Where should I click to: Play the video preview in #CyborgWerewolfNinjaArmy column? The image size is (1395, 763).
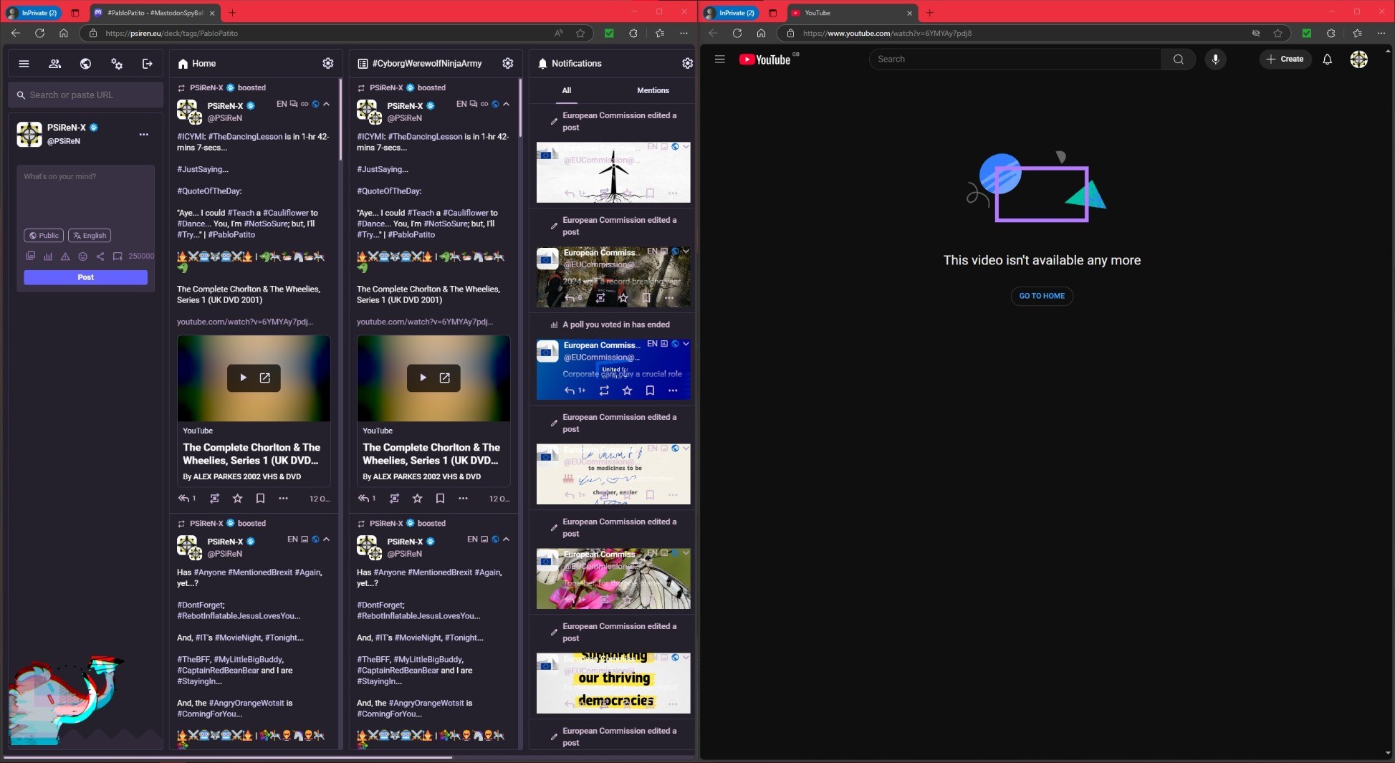tap(423, 378)
